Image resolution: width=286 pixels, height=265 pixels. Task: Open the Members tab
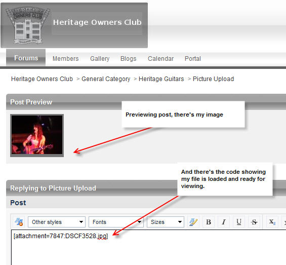coord(66,59)
